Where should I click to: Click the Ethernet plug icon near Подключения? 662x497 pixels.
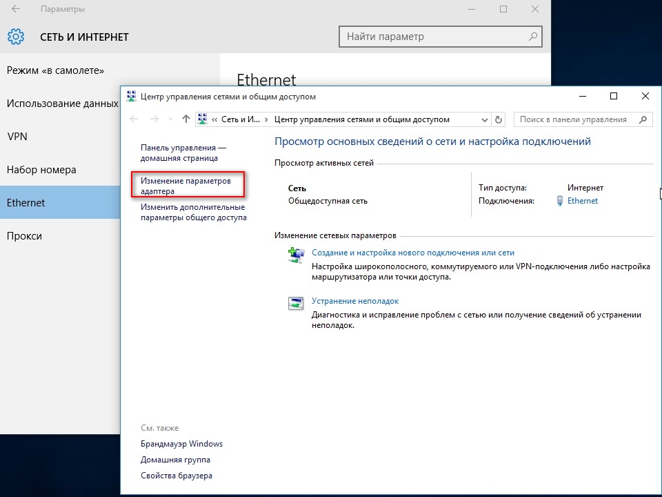pyautogui.click(x=560, y=201)
